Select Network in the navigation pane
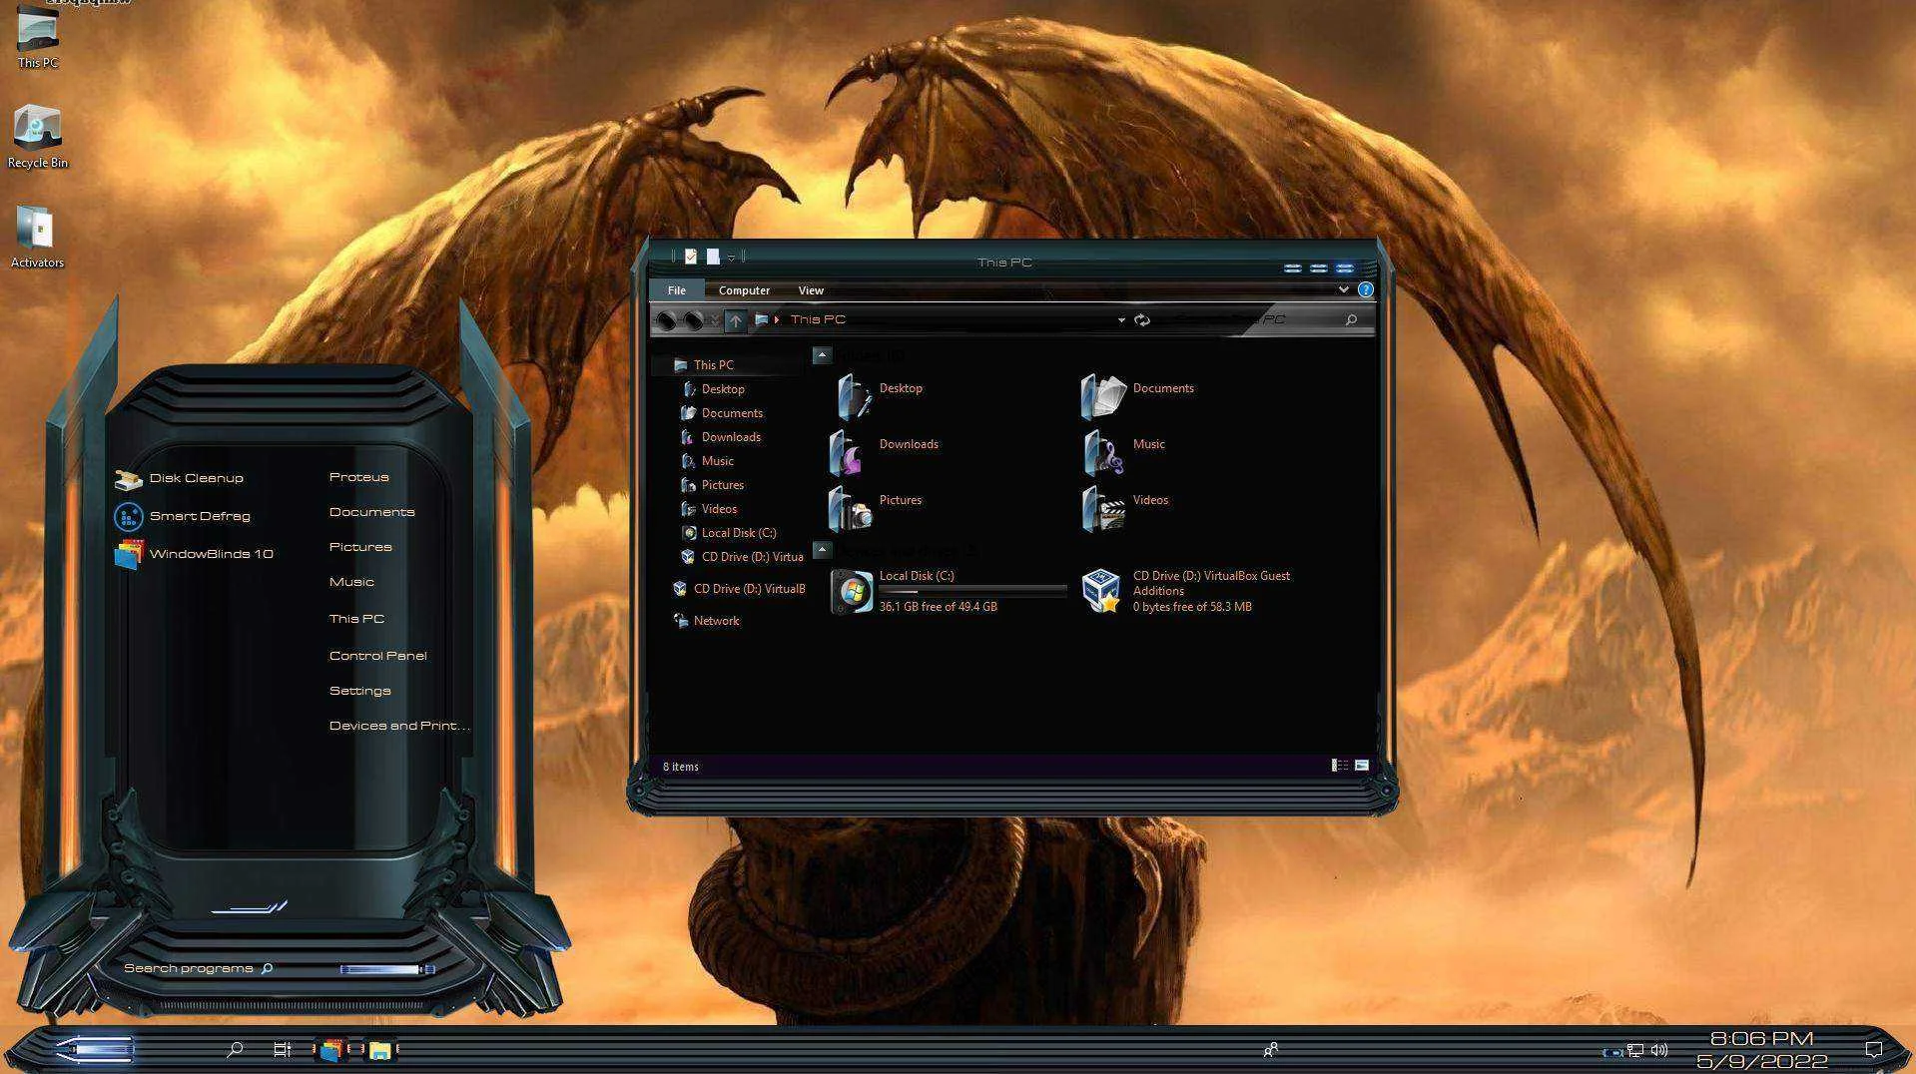Screen dimensions: 1916x1074 (716, 621)
